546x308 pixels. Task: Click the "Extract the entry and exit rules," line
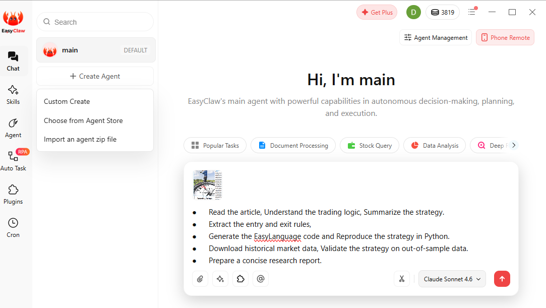pos(260,224)
